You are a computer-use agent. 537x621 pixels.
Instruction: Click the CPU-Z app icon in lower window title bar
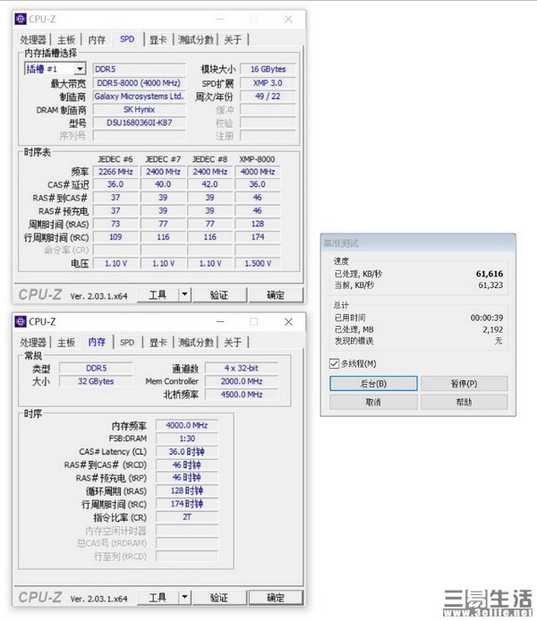pos(21,321)
